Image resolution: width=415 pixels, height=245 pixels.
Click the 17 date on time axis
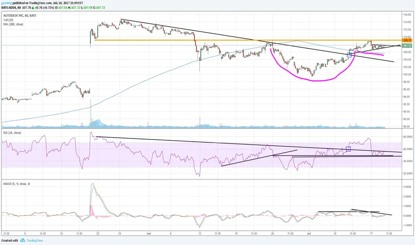(x=371, y=233)
